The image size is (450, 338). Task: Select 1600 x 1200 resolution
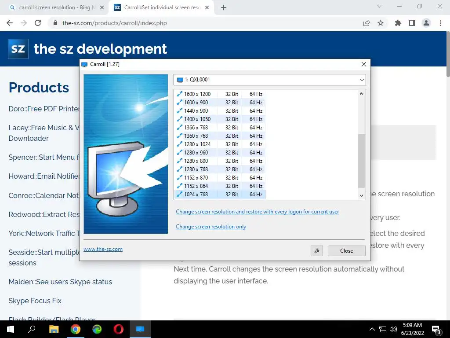click(220, 94)
